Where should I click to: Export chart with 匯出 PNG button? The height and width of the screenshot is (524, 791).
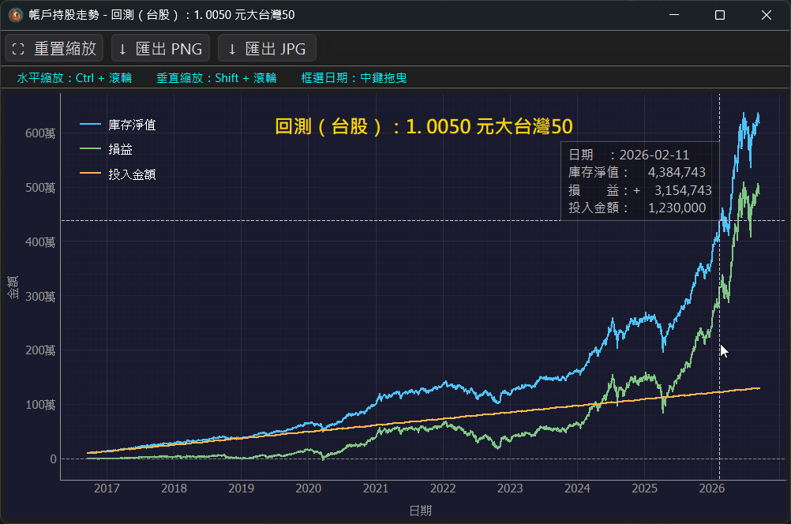pos(160,48)
